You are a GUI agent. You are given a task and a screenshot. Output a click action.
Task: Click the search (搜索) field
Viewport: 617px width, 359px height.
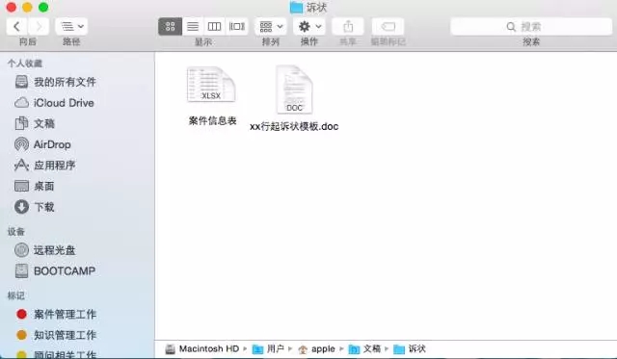(531, 27)
